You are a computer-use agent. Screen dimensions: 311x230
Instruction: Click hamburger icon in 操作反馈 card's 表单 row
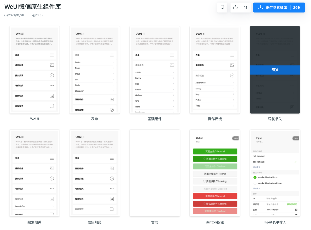232,55
